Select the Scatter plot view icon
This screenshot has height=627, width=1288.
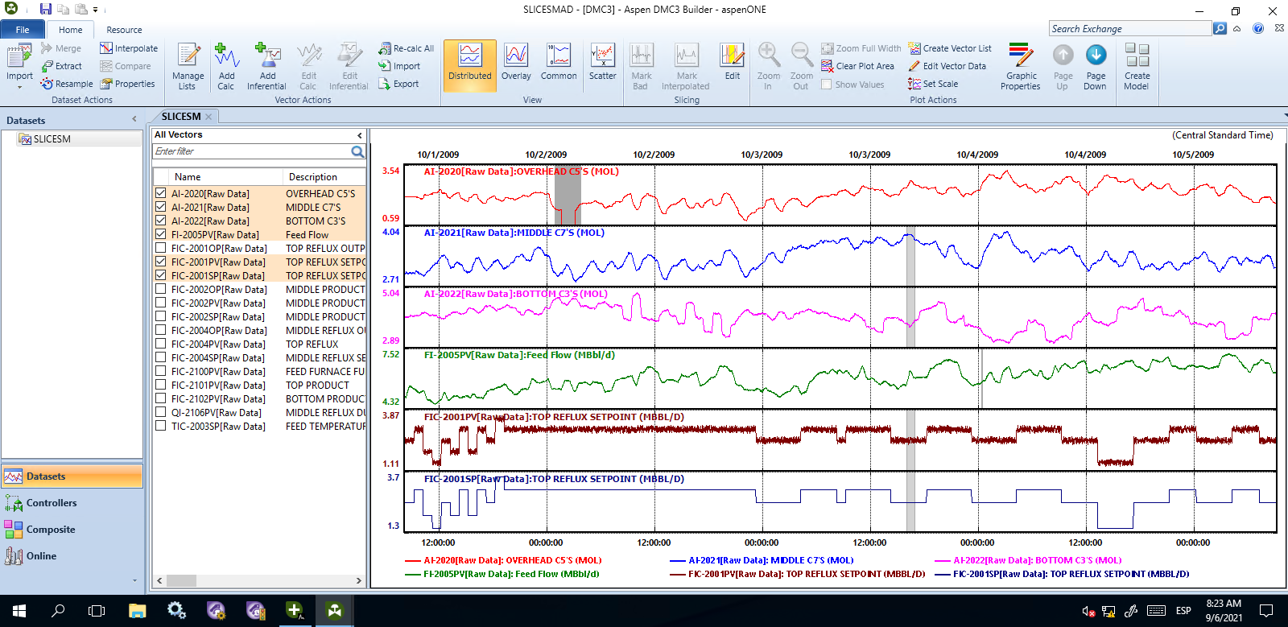pos(602,62)
